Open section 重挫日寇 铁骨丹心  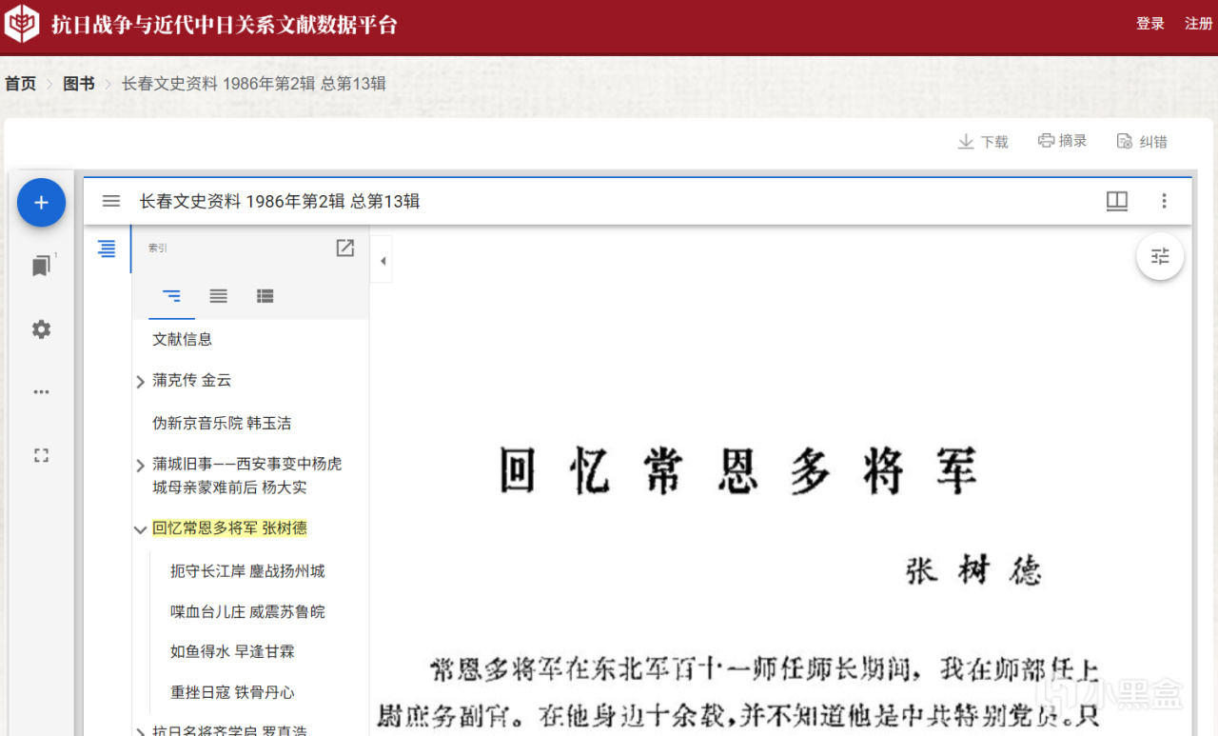tap(232, 692)
